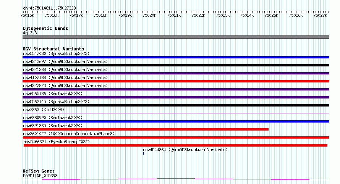Viewport: 340px width, 184px height.
Task: Click the 75025k ruler tick label
Action: click(x=271, y=15)
